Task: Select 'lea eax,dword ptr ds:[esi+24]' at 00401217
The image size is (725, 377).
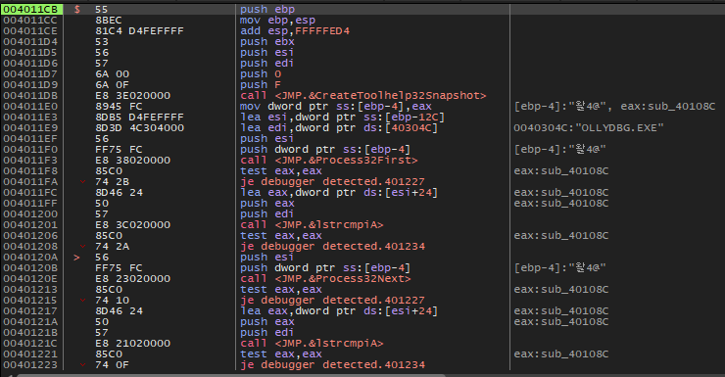Action: click(x=339, y=311)
